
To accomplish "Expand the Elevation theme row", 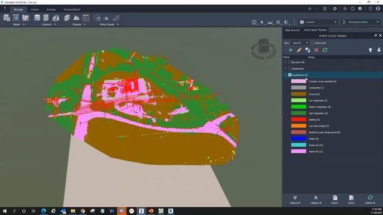I will click(x=285, y=62).
